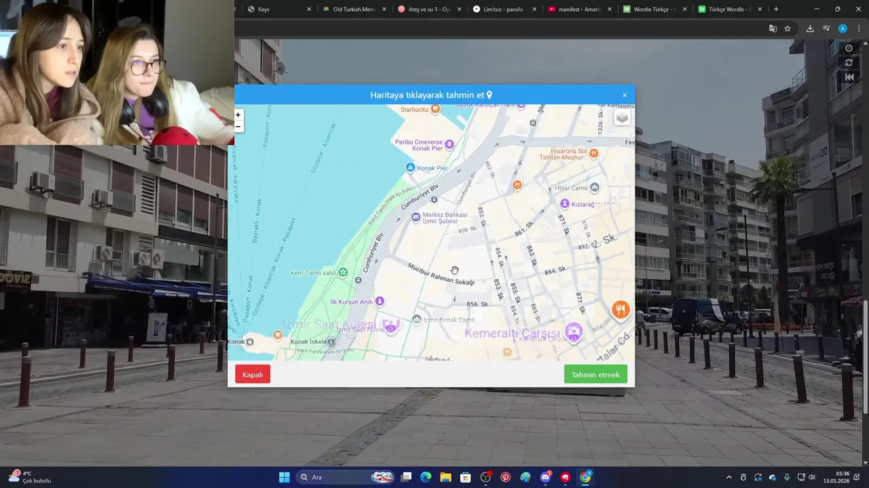869x488 pixels.
Task: Click the Hisar Camii mosque marker
Action: [x=595, y=187]
